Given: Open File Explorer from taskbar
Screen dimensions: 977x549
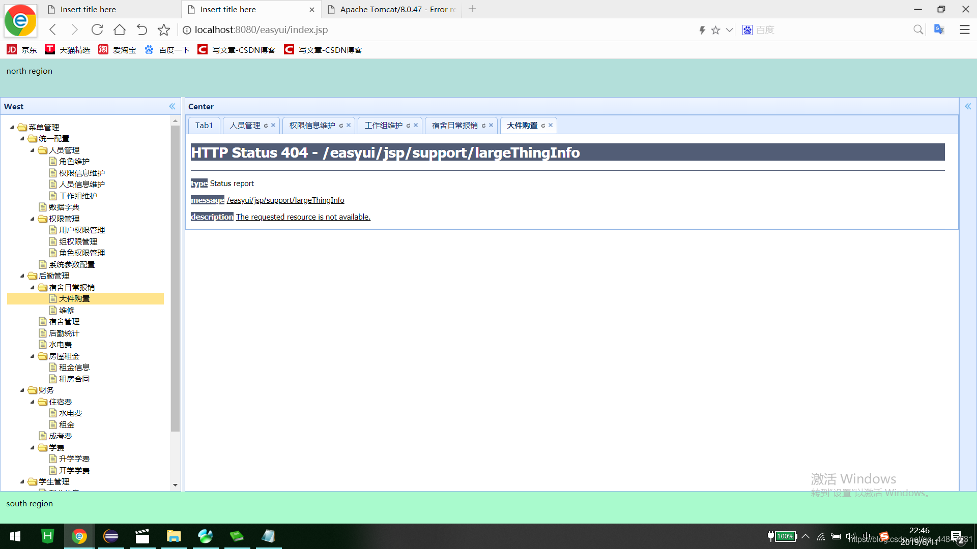Looking at the screenshot, I should pyautogui.click(x=174, y=536).
